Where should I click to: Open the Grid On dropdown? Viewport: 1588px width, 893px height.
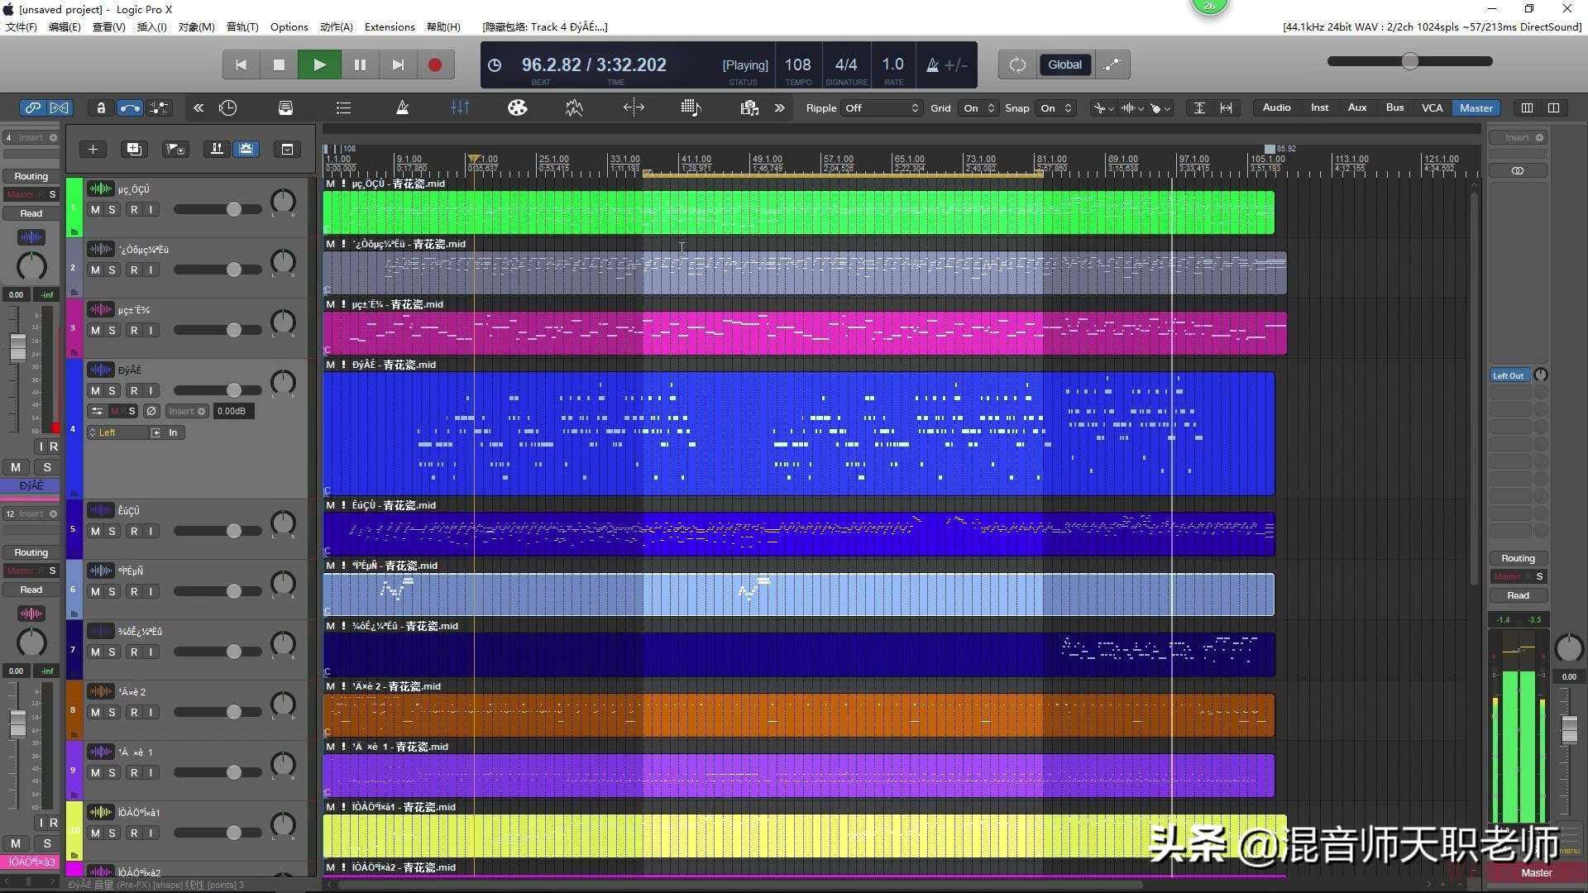978,108
